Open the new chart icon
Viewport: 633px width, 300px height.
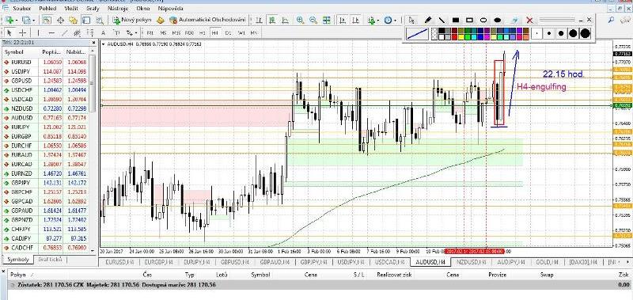point(9,20)
